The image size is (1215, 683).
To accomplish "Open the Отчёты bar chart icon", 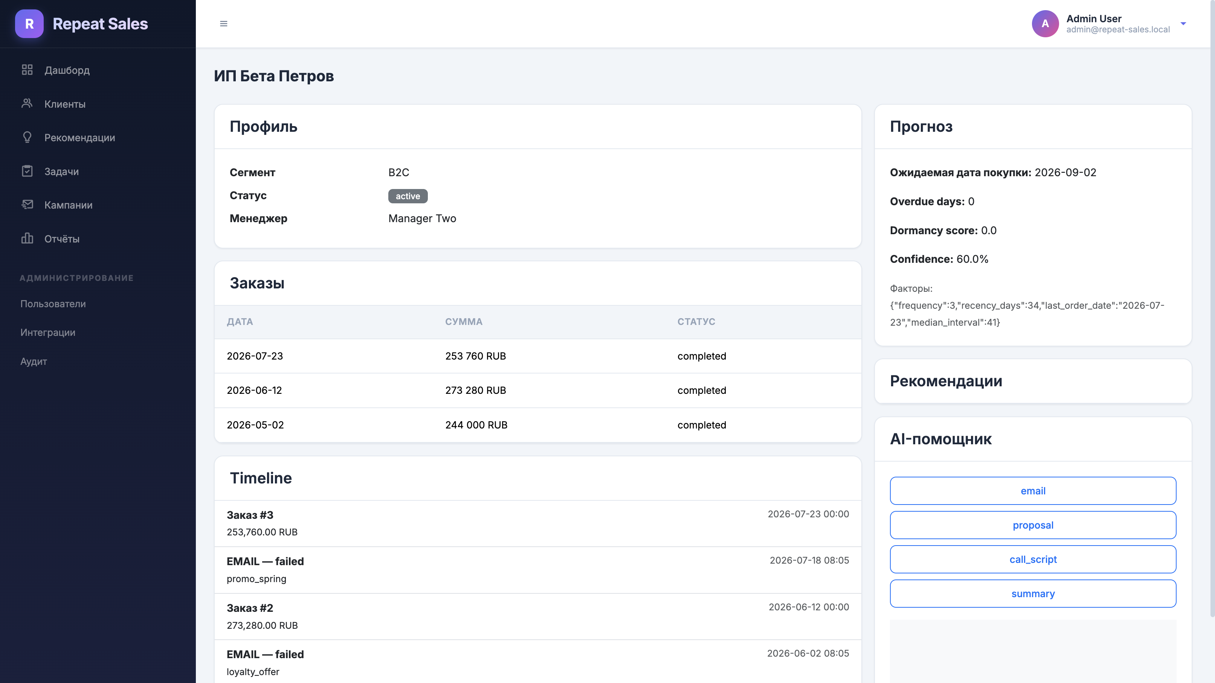I will 27,238.
